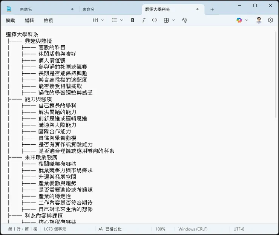279x235 pixels.
Task: Click the UTF-8 encoding indicator
Action: [239, 229]
